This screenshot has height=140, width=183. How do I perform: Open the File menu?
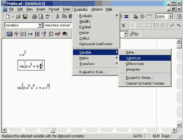click(x=11, y=9)
